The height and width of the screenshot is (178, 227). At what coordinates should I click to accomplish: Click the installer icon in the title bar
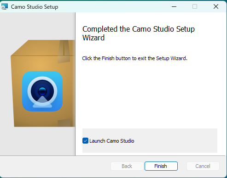(4, 6)
